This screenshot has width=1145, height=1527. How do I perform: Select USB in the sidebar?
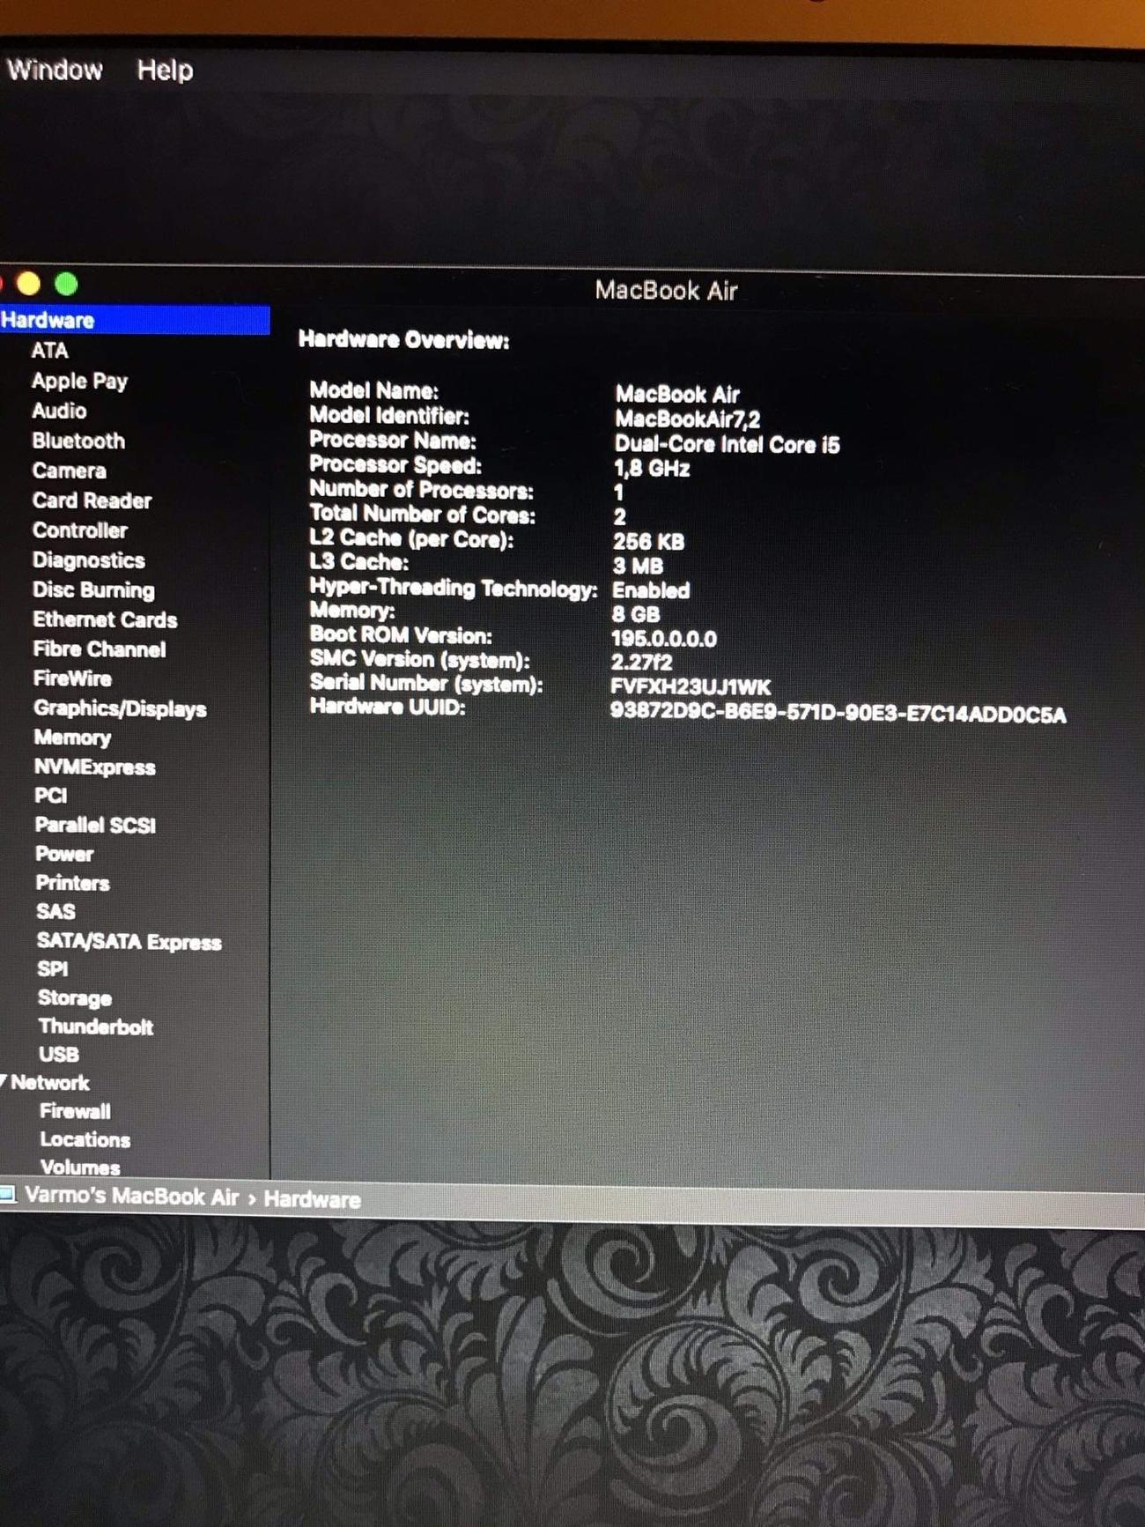pyautogui.click(x=59, y=1055)
